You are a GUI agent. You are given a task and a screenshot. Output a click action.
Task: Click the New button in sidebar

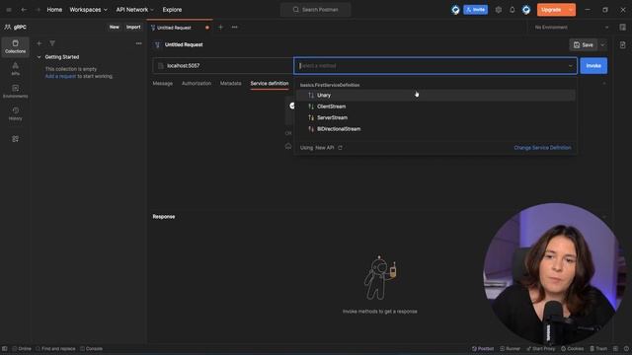pos(115,27)
